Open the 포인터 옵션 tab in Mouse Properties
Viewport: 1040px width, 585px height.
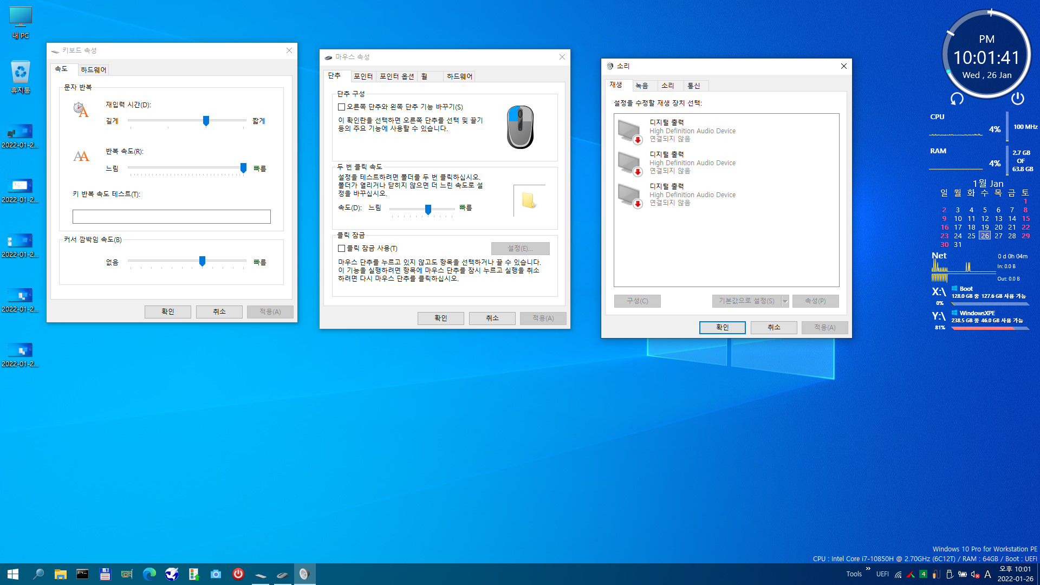coord(396,76)
